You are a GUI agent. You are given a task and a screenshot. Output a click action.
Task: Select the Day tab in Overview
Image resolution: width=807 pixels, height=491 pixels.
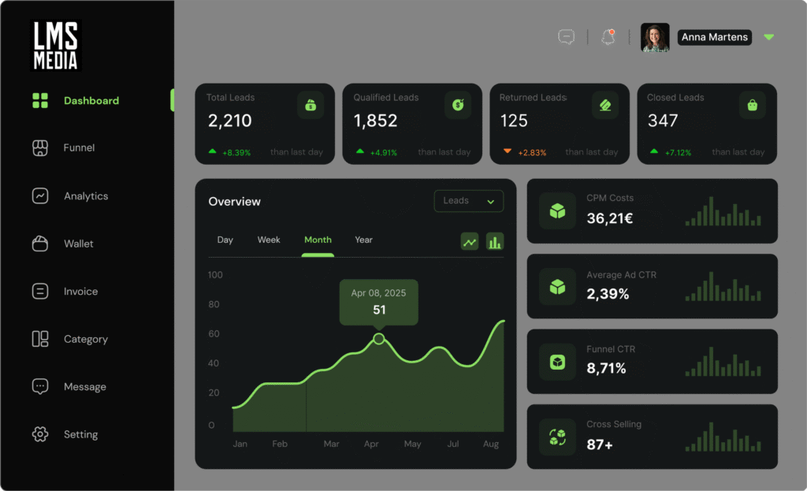tap(225, 240)
